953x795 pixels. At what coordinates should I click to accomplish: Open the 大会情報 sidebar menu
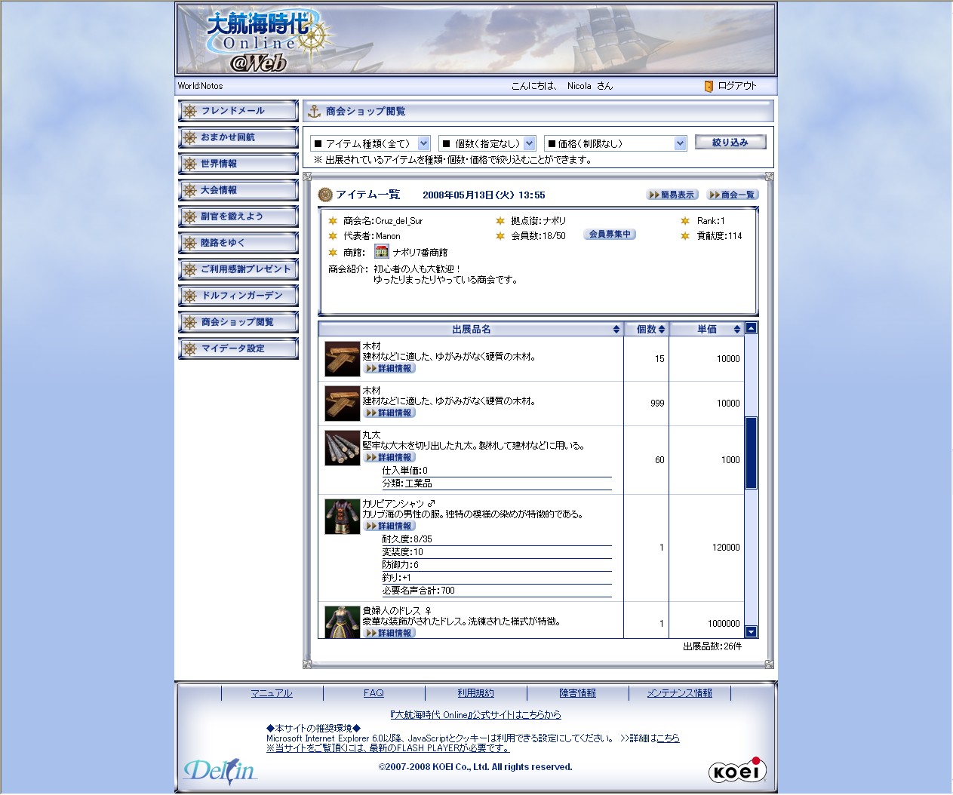click(238, 190)
